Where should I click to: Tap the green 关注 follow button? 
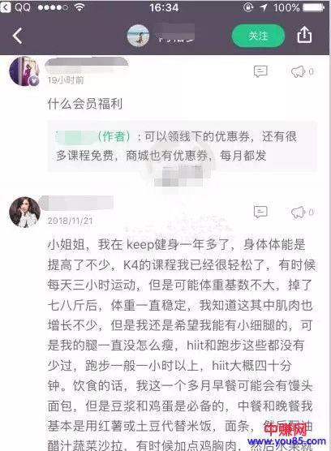pos(258,36)
